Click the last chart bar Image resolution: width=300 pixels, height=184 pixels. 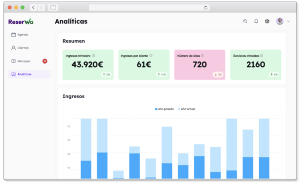pos(264,149)
